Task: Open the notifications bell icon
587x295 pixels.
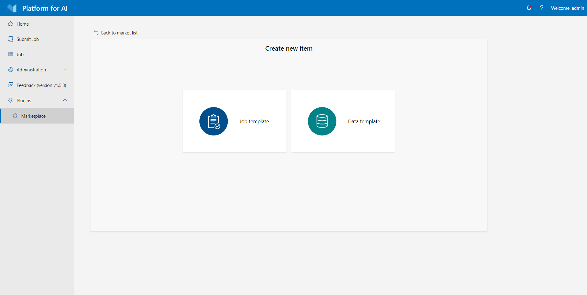Action: [529, 8]
